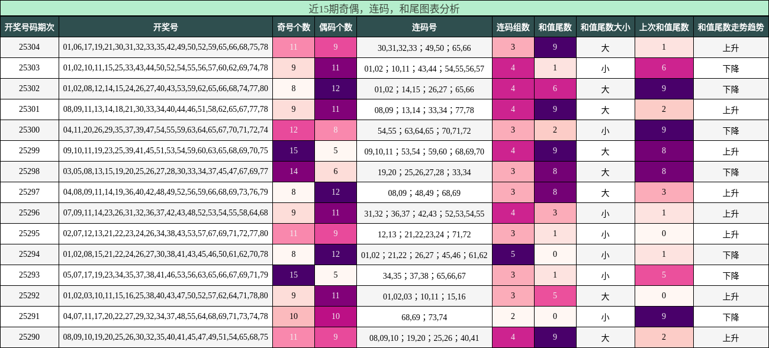Click the 和值尾数 column header
The image size is (769, 348).
pos(556,26)
